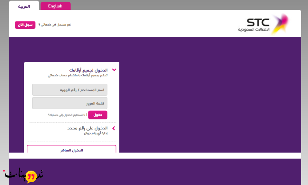The height and width of the screenshot is (185, 308).
Task: Focus the اسم المستخدم / رقم الهوية field
Action: point(70,90)
